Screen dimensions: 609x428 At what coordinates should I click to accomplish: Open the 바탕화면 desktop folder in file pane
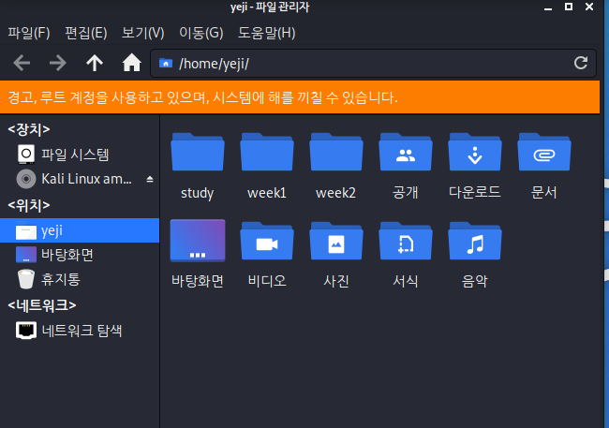(198, 255)
